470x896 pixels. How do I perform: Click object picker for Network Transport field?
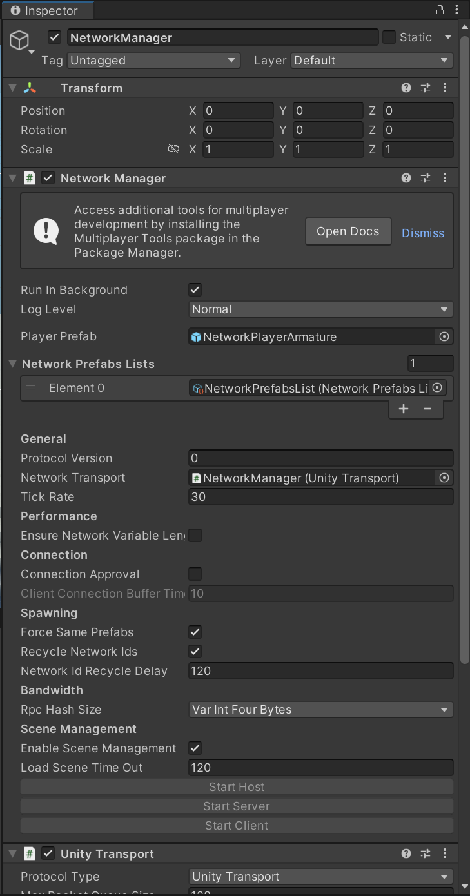point(444,478)
